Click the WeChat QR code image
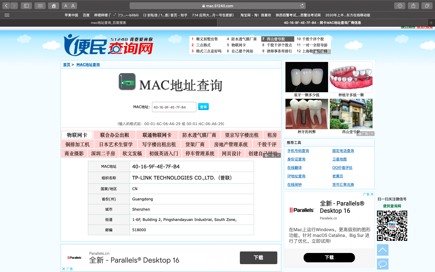Screen dimensions: 435x272 click(392, 226)
